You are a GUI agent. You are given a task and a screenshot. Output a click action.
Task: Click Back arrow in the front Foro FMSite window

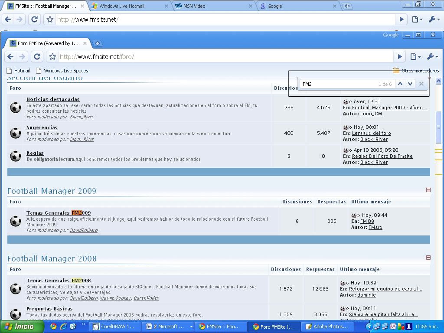point(10,57)
